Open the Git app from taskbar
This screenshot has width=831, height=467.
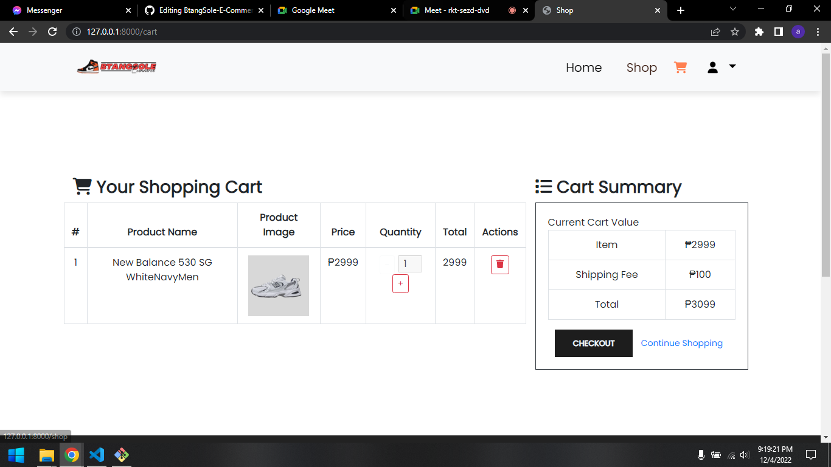pyautogui.click(x=122, y=455)
